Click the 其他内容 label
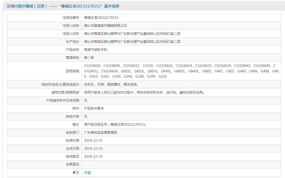 coord(73,116)
